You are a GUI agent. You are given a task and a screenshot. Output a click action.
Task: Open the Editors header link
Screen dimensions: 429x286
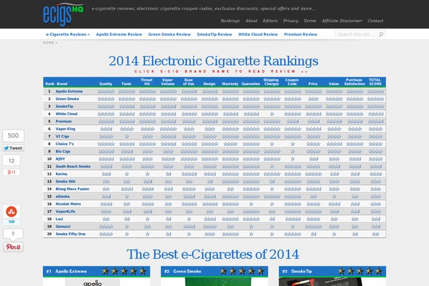[x=270, y=21]
